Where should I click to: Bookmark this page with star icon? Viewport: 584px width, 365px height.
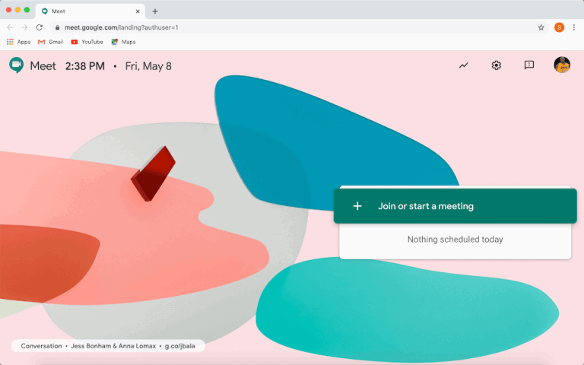tap(541, 27)
